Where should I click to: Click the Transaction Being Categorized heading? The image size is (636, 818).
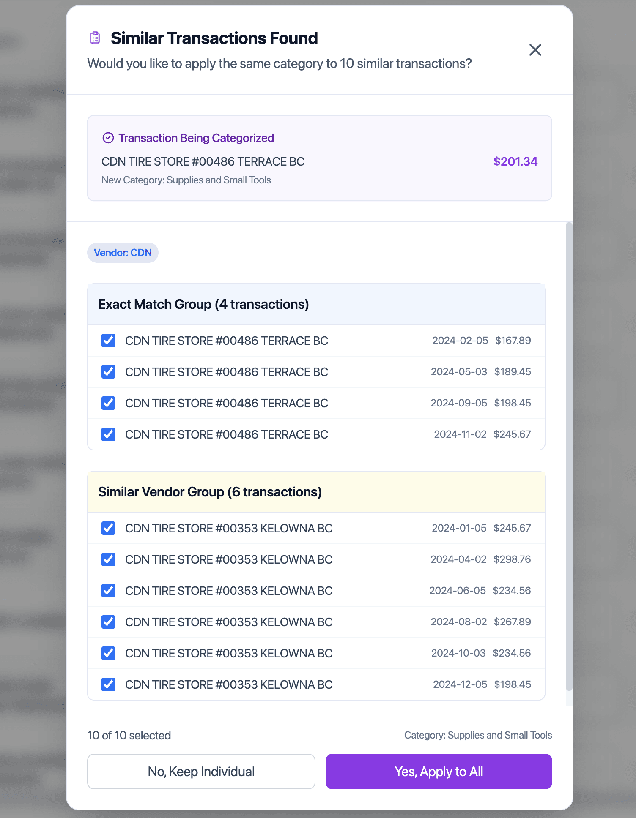tap(196, 138)
